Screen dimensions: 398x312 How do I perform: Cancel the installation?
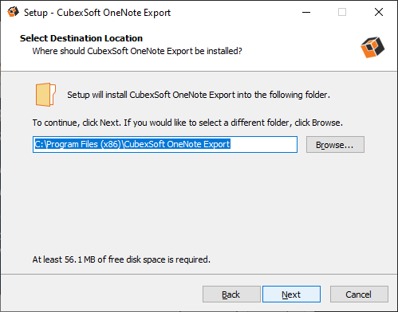point(359,294)
